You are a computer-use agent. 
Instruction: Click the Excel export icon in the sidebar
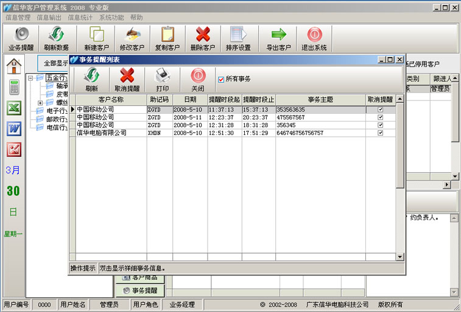coord(14,108)
